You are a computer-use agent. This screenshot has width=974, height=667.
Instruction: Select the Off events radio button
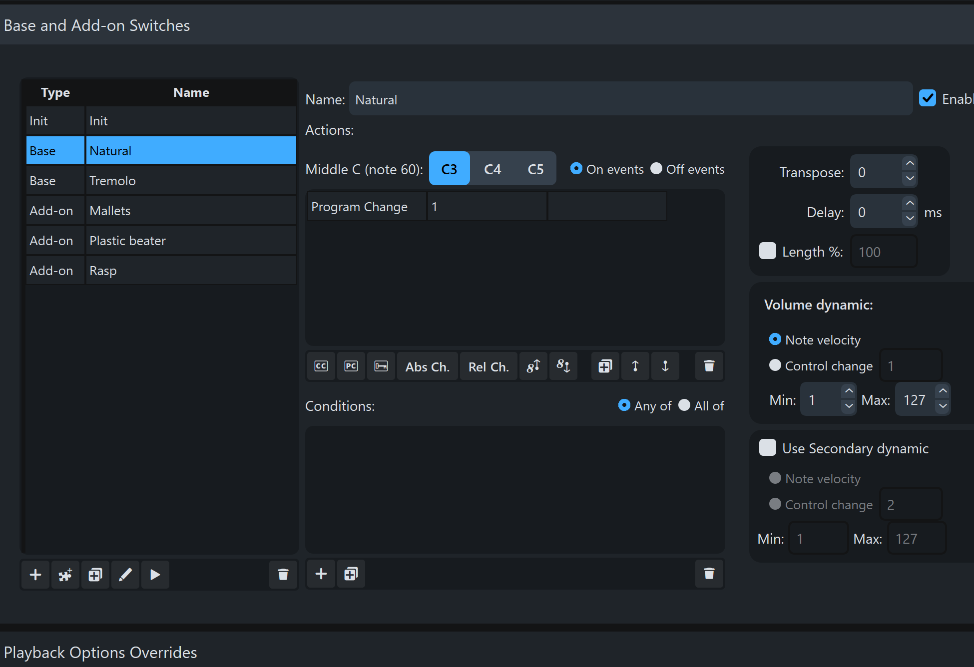[x=656, y=169]
